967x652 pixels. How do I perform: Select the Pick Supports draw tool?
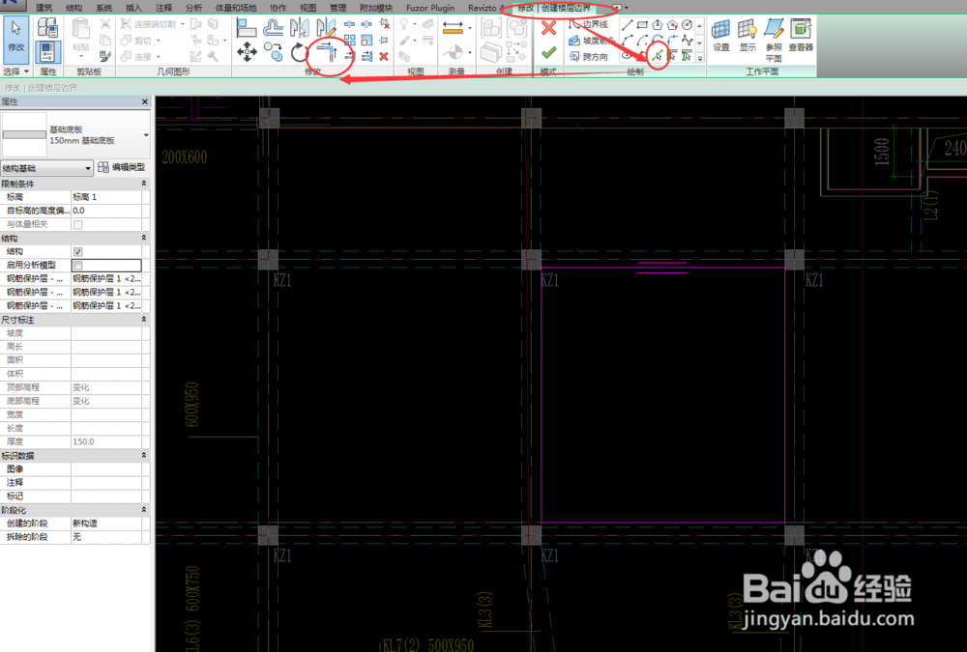(687, 56)
